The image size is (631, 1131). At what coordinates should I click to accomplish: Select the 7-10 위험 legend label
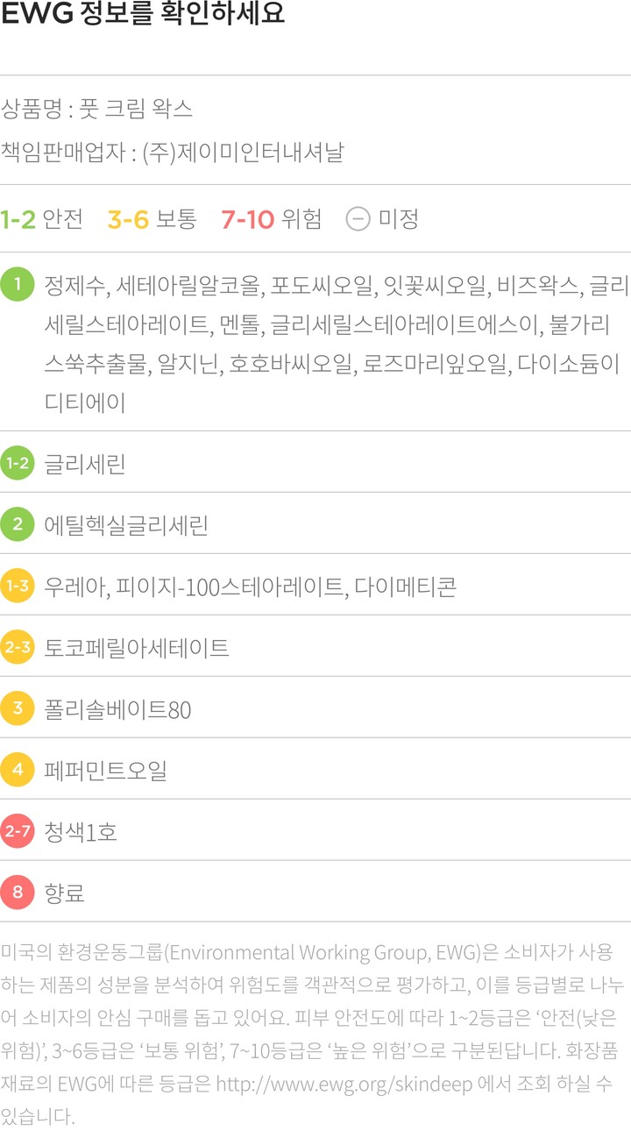click(x=271, y=218)
